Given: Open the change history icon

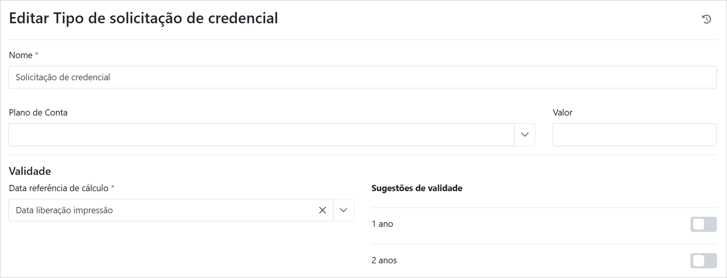Looking at the screenshot, I should tap(706, 19).
